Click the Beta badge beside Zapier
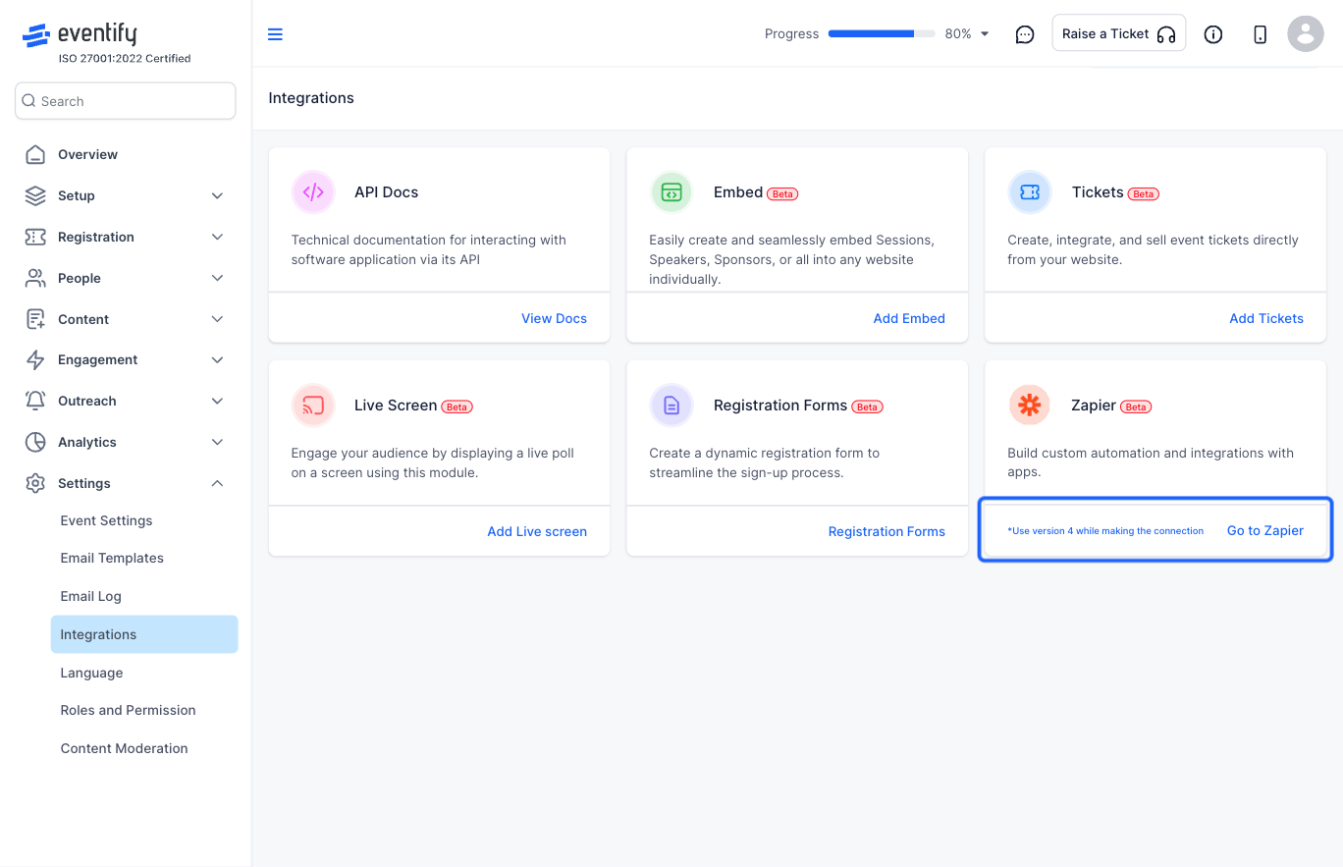 (x=1136, y=406)
